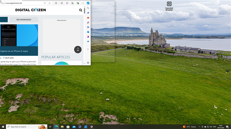Click the Digital Citizen logo

click(31, 10)
